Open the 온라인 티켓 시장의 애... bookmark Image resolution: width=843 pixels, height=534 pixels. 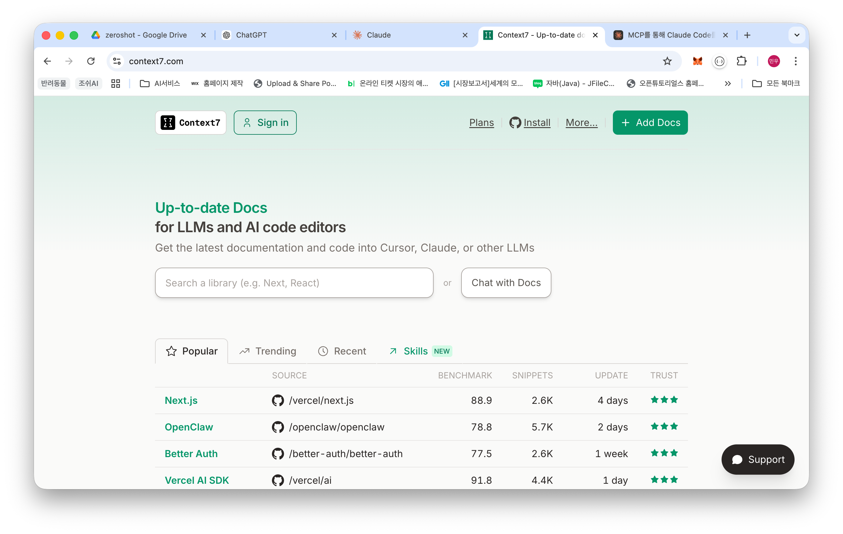tap(388, 83)
